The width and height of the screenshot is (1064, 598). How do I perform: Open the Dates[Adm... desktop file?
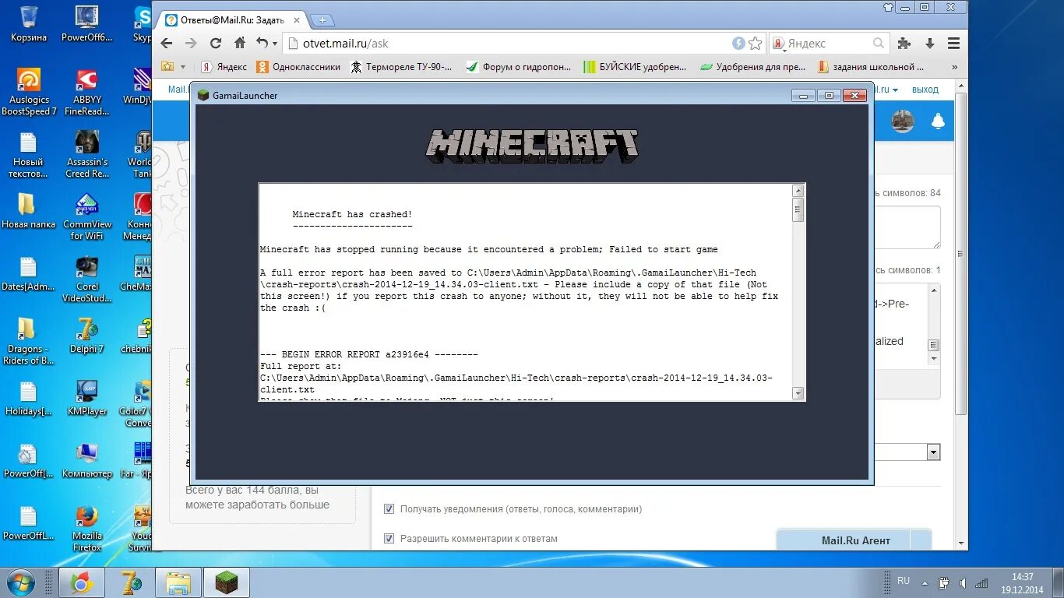[x=29, y=273]
